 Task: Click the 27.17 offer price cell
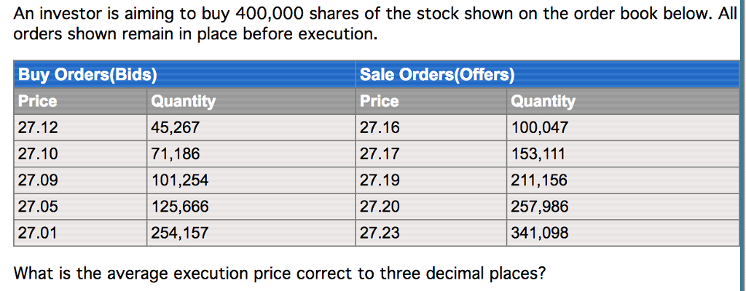pyautogui.click(x=431, y=154)
